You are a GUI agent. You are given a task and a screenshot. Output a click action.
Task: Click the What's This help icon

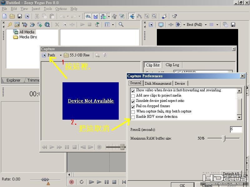point(174,16)
